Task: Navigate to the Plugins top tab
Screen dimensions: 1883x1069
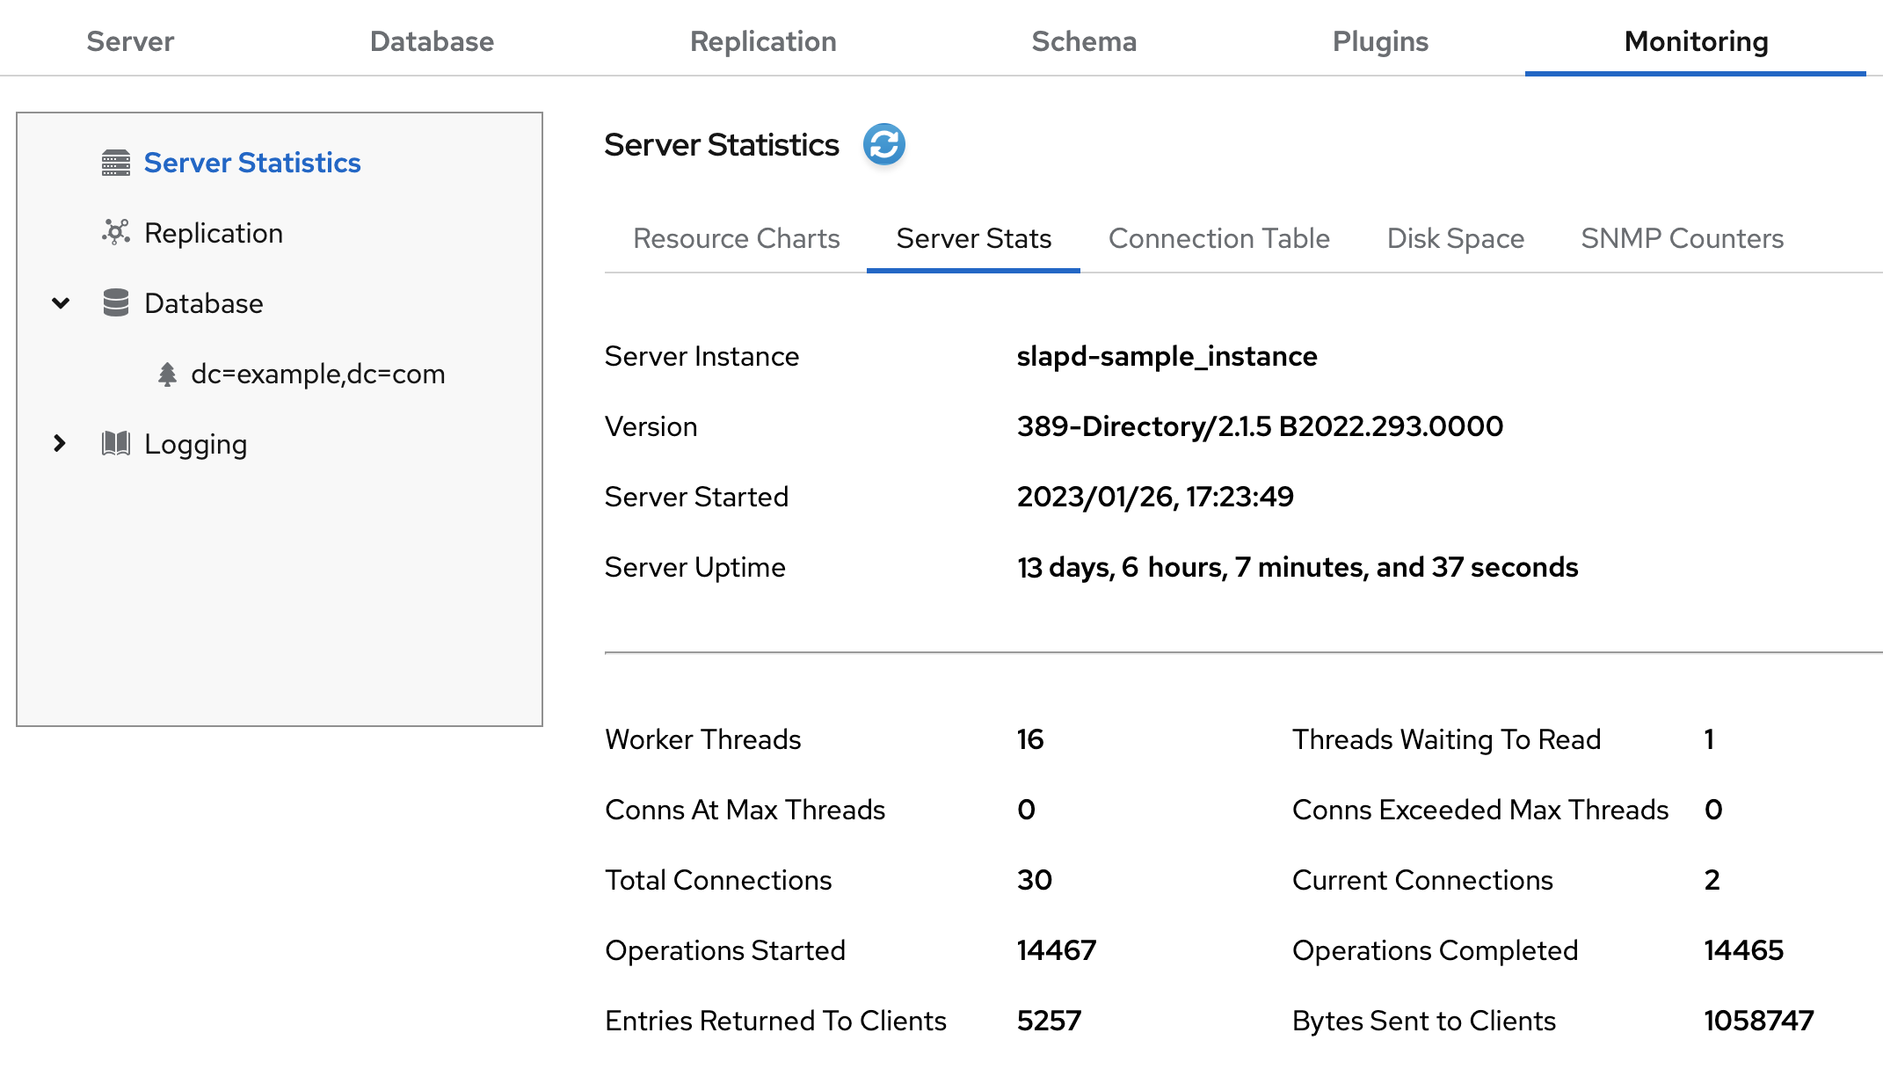Action: [x=1379, y=41]
